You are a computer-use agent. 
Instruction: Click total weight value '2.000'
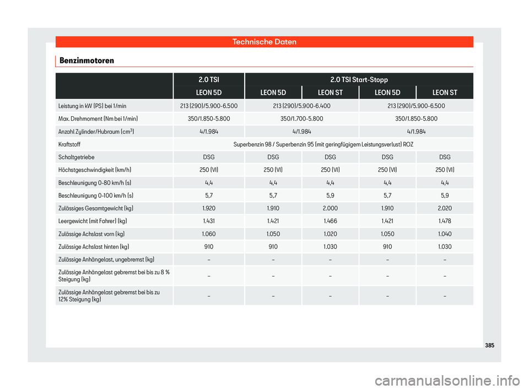pyautogui.click(x=330, y=208)
